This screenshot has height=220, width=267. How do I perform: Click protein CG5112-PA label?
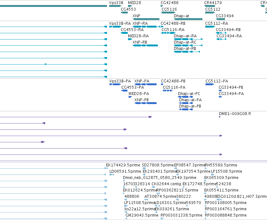point(217,81)
